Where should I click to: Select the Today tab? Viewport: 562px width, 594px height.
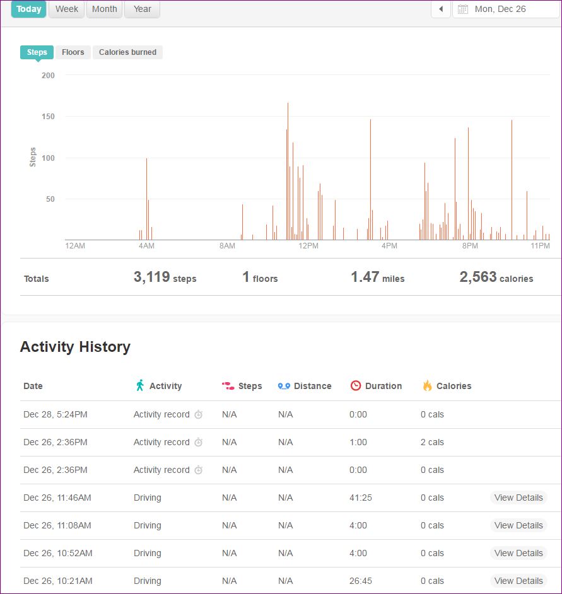(29, 9)
